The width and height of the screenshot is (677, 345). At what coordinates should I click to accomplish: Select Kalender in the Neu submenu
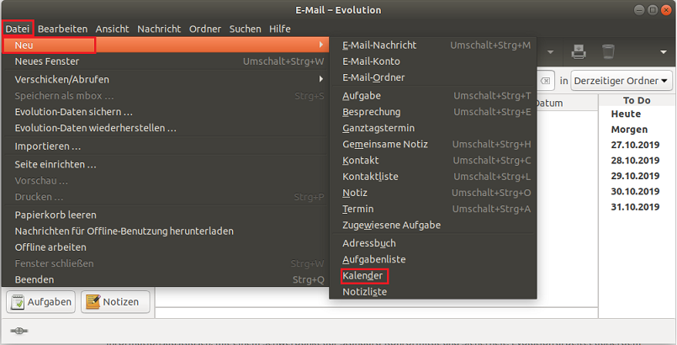pos(362,276)
